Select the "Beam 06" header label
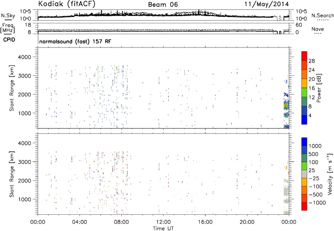The width and height of the screenshot is (334, 231). tap(163, 5)
